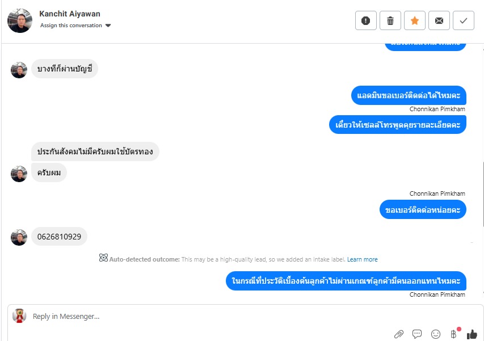Image resolution: width=484 pixels, height=341 pixels.
Task: Move the conversation to spam
Action: coord(366,20)
